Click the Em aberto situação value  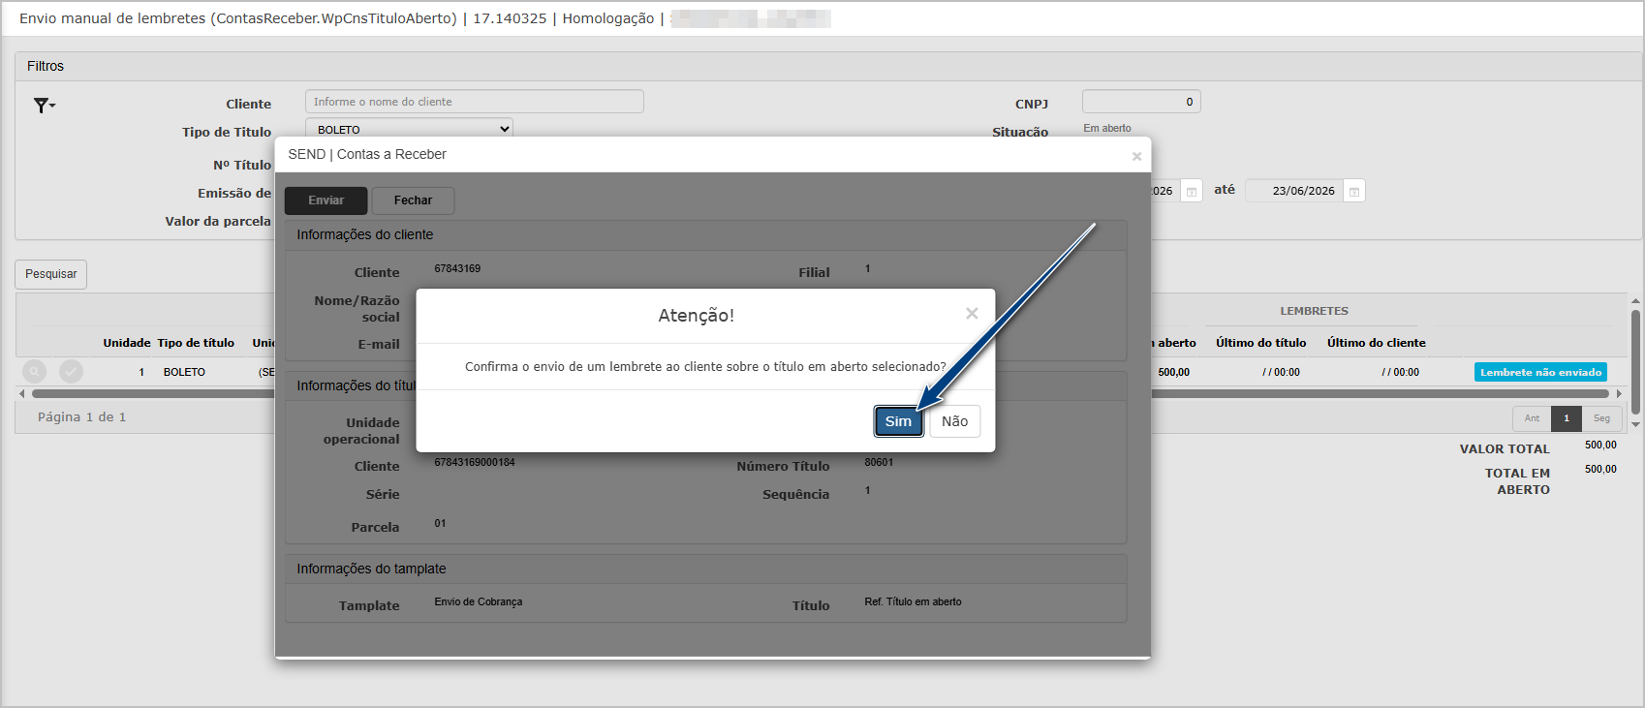[1107, 128]
